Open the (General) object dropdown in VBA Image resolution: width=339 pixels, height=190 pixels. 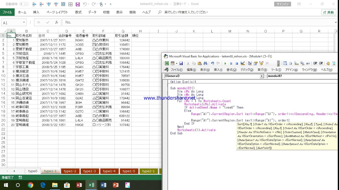pos(262,76)
